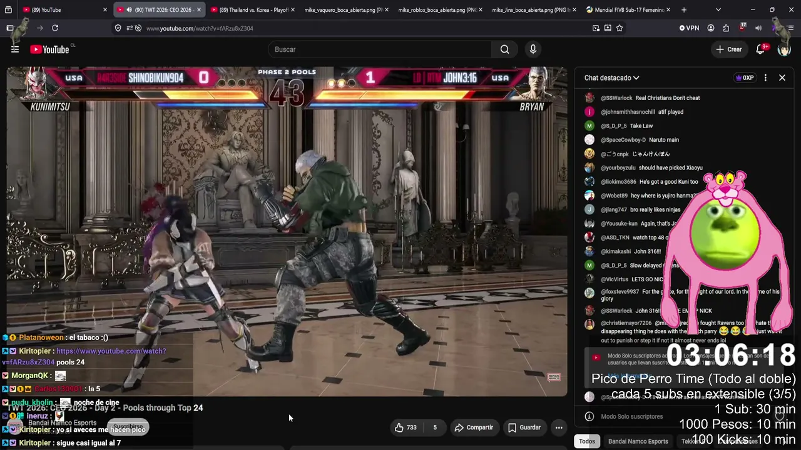Viewport: 801px width, 450px height.
Task: Open the chat three-dot options menu
Action: (765, 78)
